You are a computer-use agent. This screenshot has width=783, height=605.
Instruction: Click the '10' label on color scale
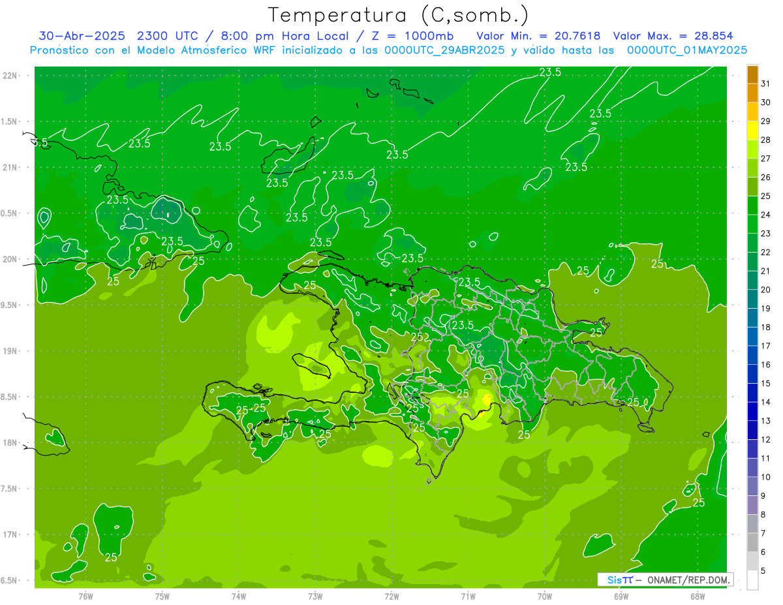pos(765,477)
